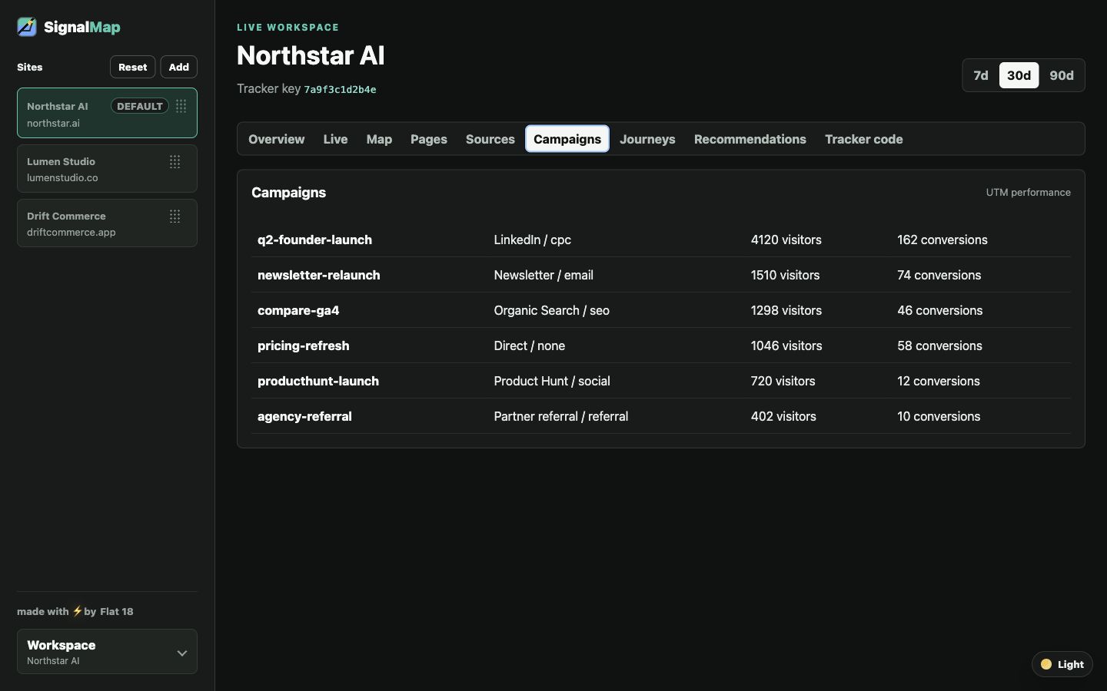Click the 10 conversions value
This screenshot has height=691, width=1107.
pyautogui.click(x=939, y=416)
